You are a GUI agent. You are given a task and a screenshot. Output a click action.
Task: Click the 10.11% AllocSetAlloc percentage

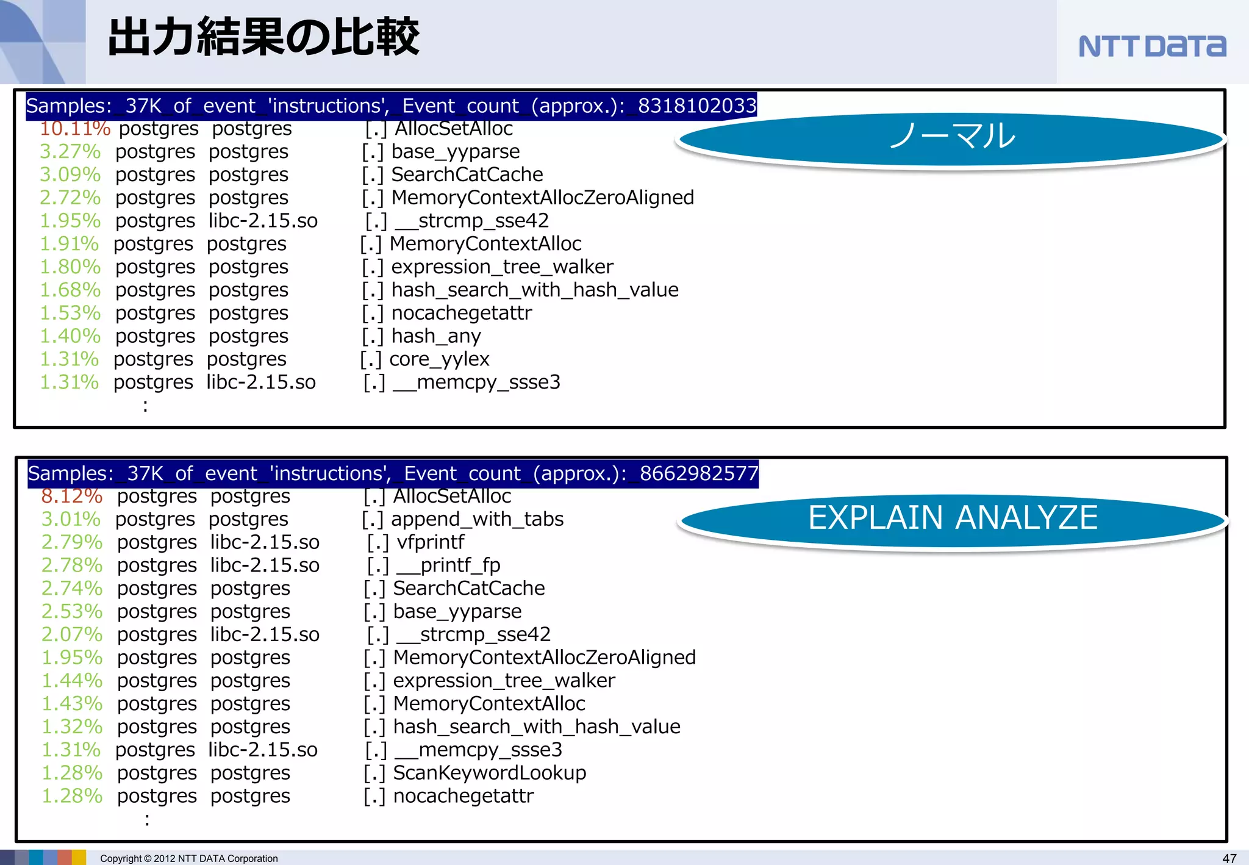point(75,129)
